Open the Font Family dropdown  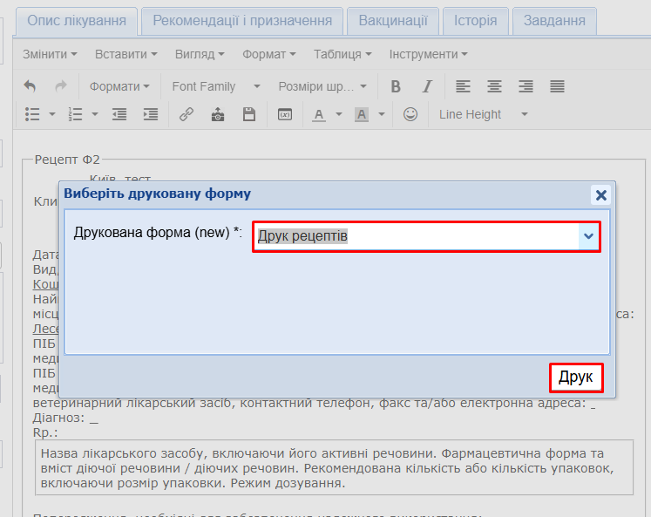pos(215,86)
